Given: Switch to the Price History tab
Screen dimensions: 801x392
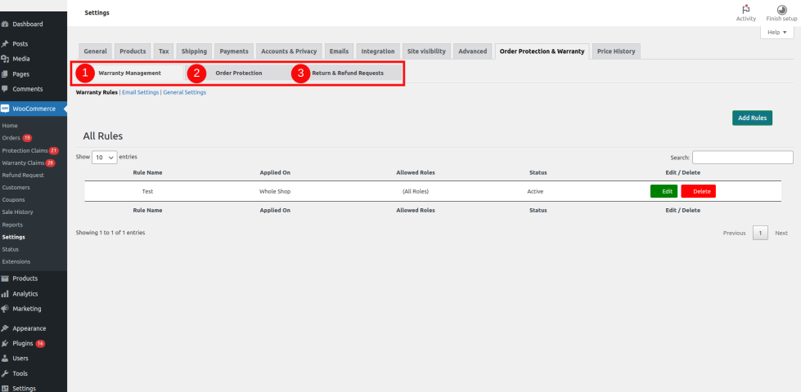Looking at the screenshot, I should pyautogui.click(x=616, y=51).
